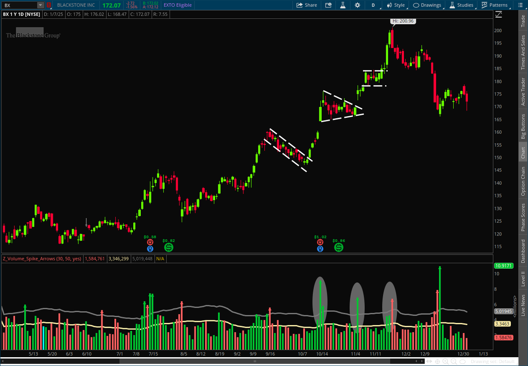Click the green dividend icon labeled $0.86
The height and width of the screenshot is (366, 528).
(338, 247)
